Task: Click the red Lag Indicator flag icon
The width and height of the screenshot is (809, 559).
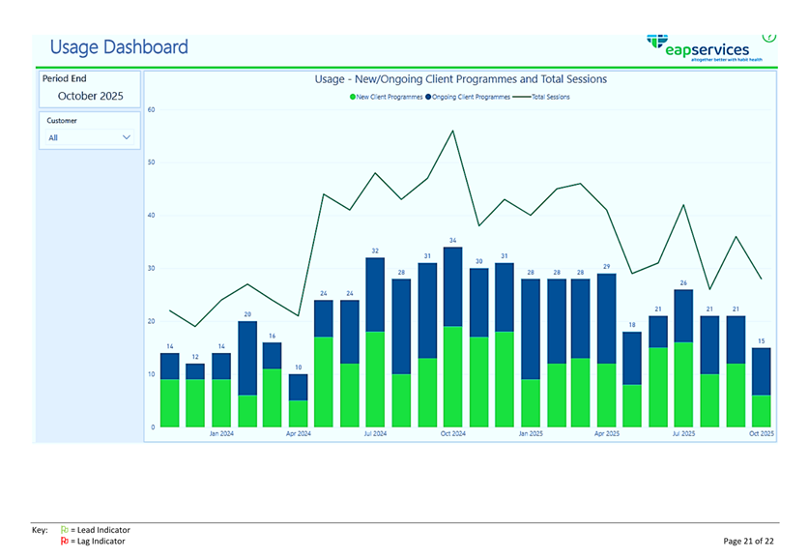Action: (x=64, y=542)
